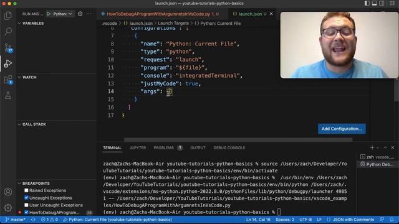
Task: Open the new terminal profile dropdown arrow
Action: [x=378, y=147]
